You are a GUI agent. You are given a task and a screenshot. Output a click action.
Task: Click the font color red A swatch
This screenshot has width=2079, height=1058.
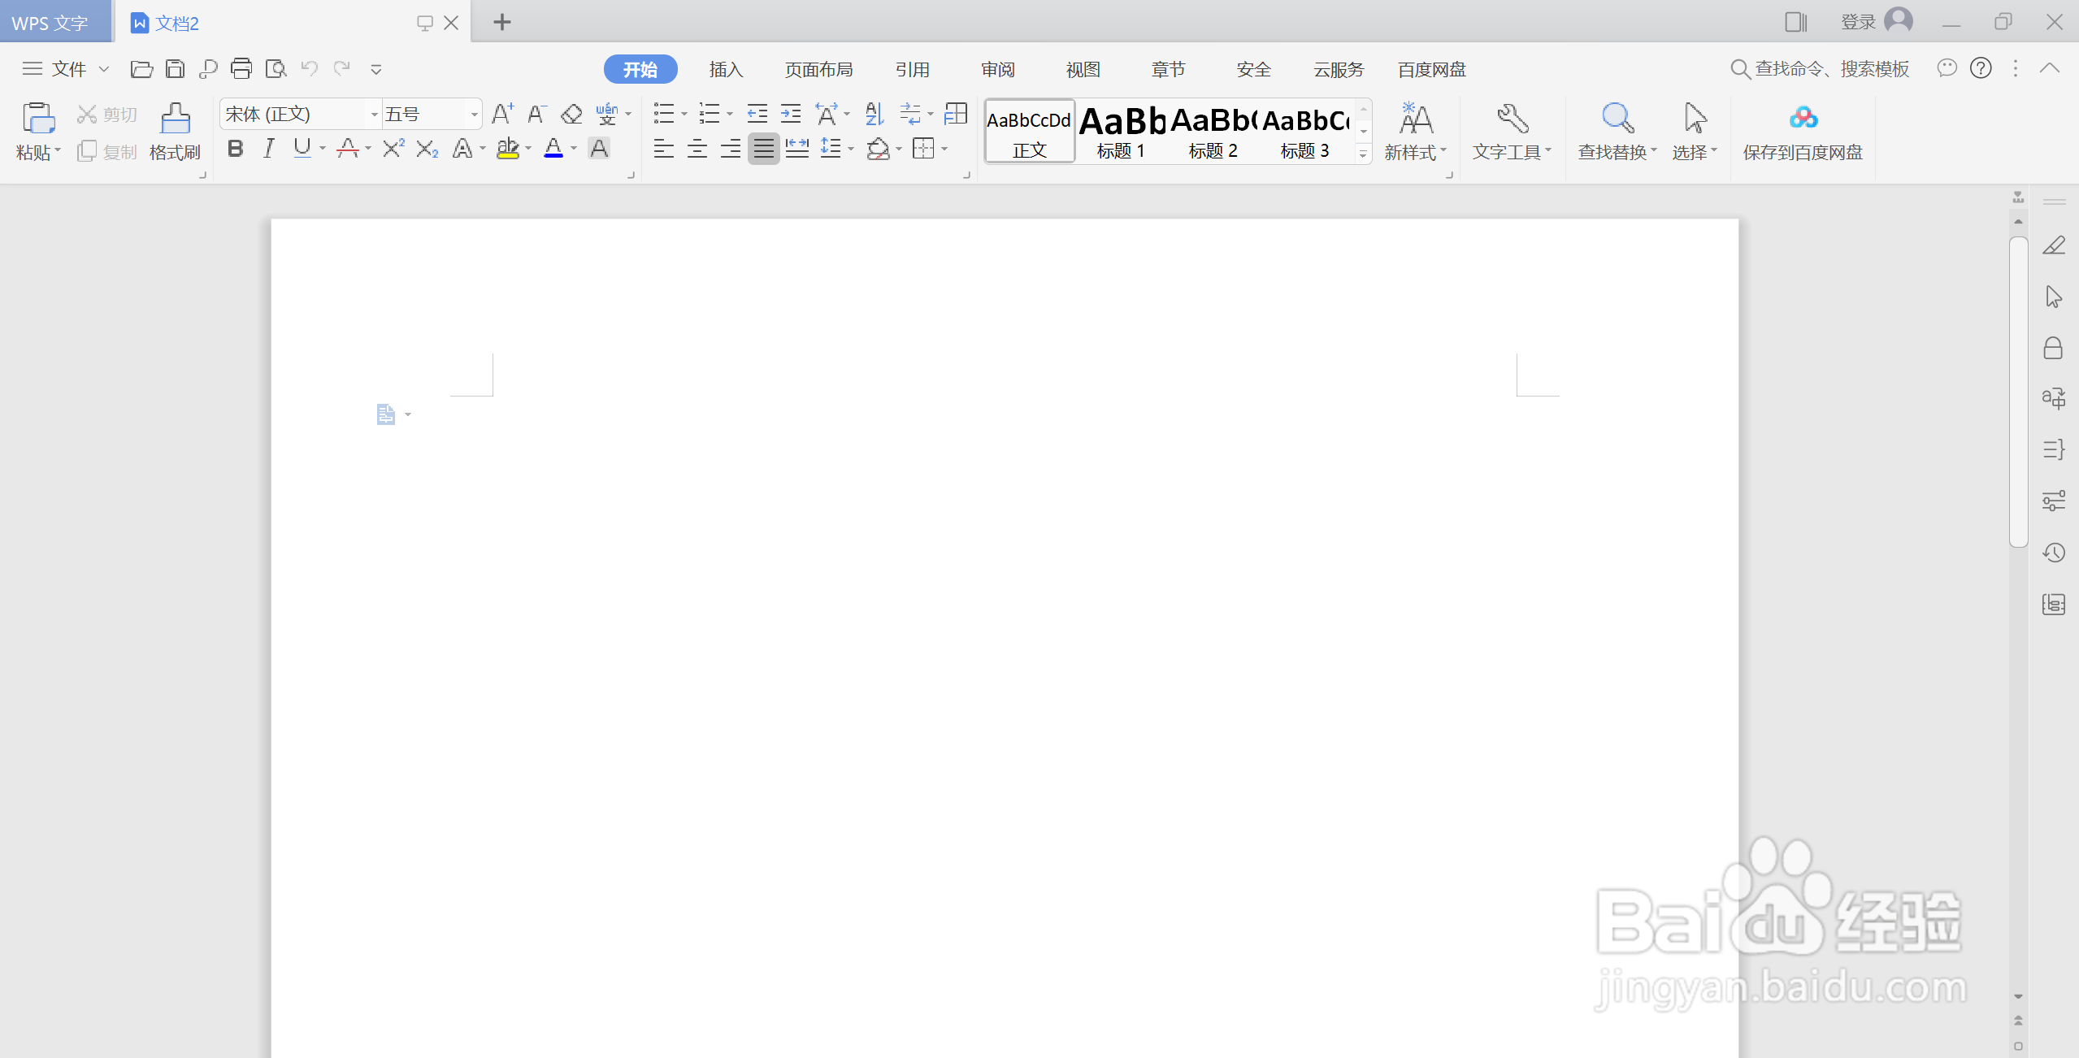[x=348, y=149]
